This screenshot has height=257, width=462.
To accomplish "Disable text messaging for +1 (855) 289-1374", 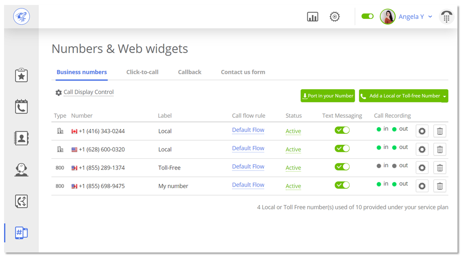I will tap(342, 167).
